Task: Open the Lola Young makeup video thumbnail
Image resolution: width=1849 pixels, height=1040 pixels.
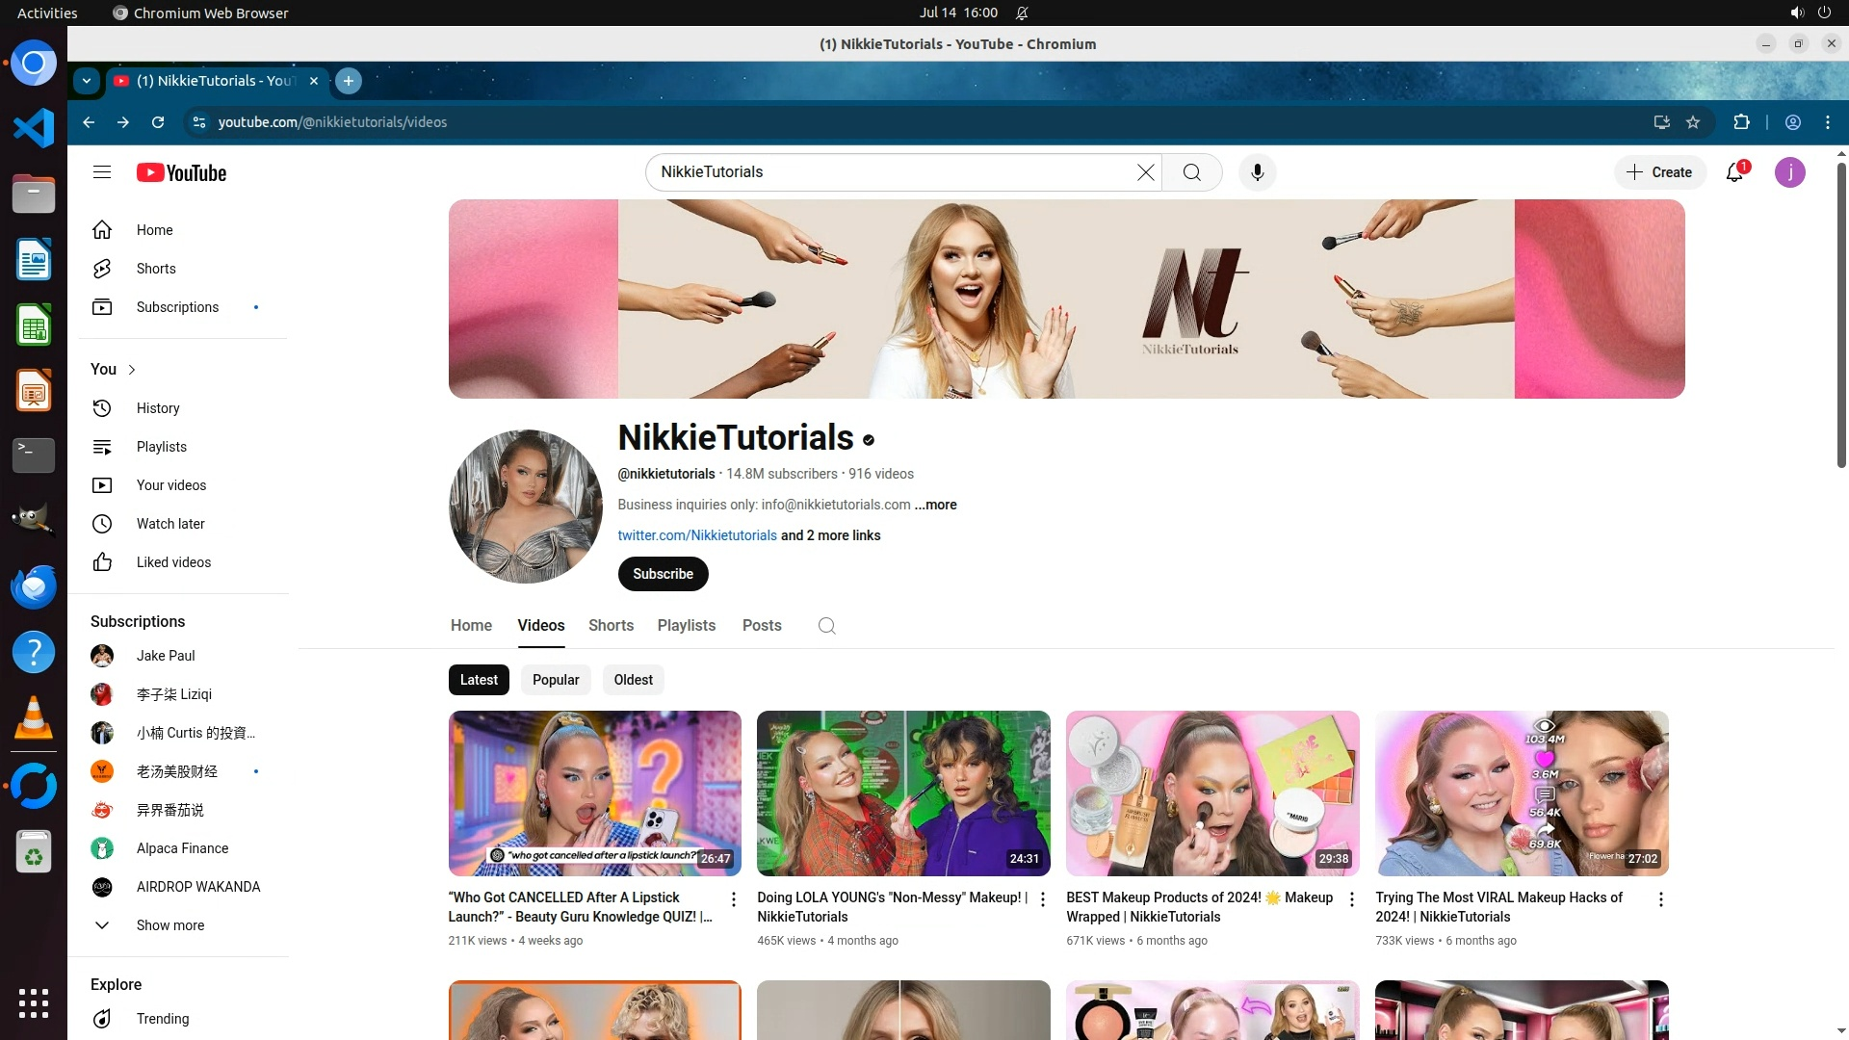Action: coord(902,793)
